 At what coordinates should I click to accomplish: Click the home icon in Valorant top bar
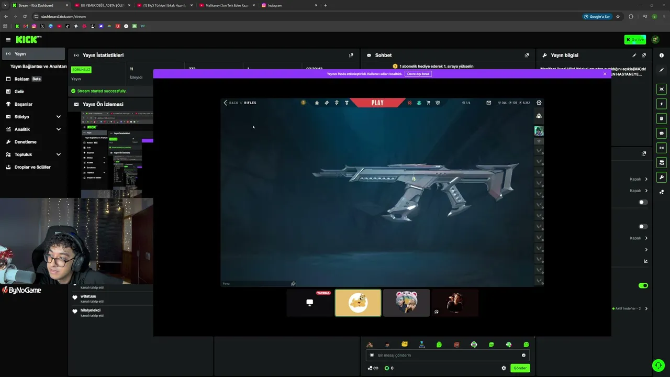(x=317, y=103)
